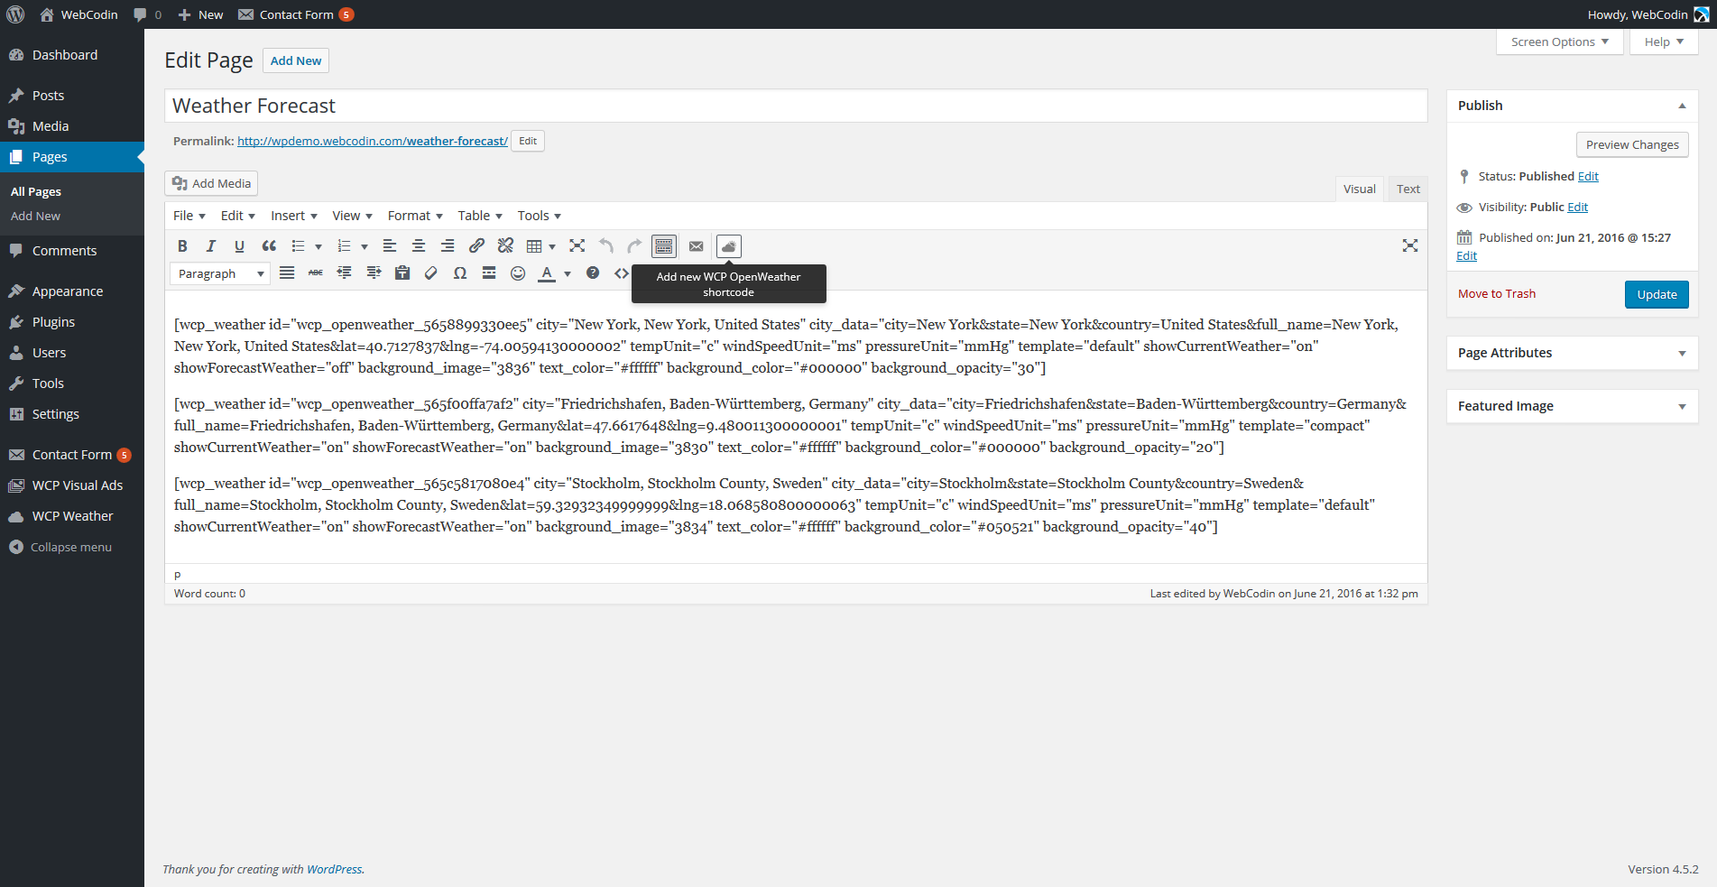Screen dimensions: 1717x887
Task: Click Add New next to Edit Page
Action: pos(296,60)
